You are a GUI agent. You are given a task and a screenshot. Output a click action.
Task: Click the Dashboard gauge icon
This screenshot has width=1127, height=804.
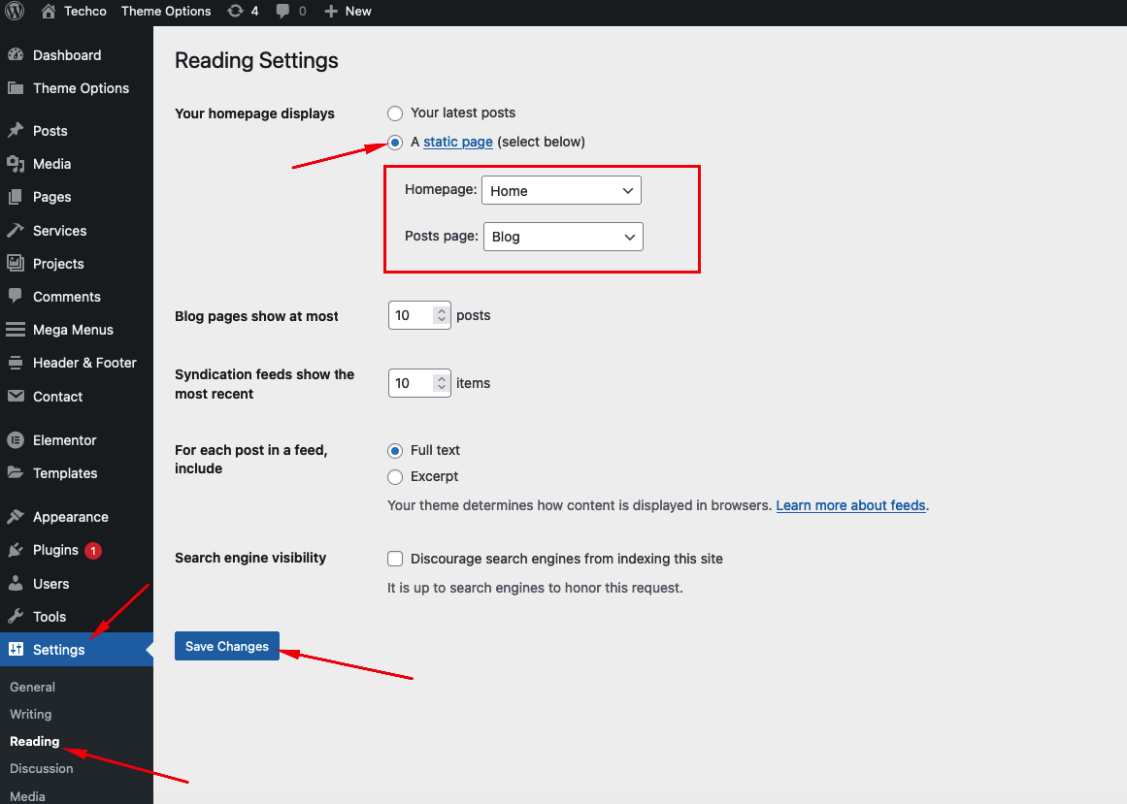pos(16,55)
